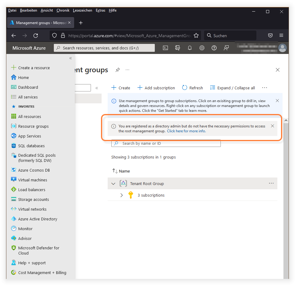Click Expand / Collapse all
This screenshot has height=285, width=295.
coord(232,88)
